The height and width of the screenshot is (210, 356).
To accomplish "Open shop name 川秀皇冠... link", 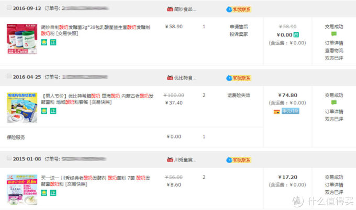I will click(x=185, y=160).
